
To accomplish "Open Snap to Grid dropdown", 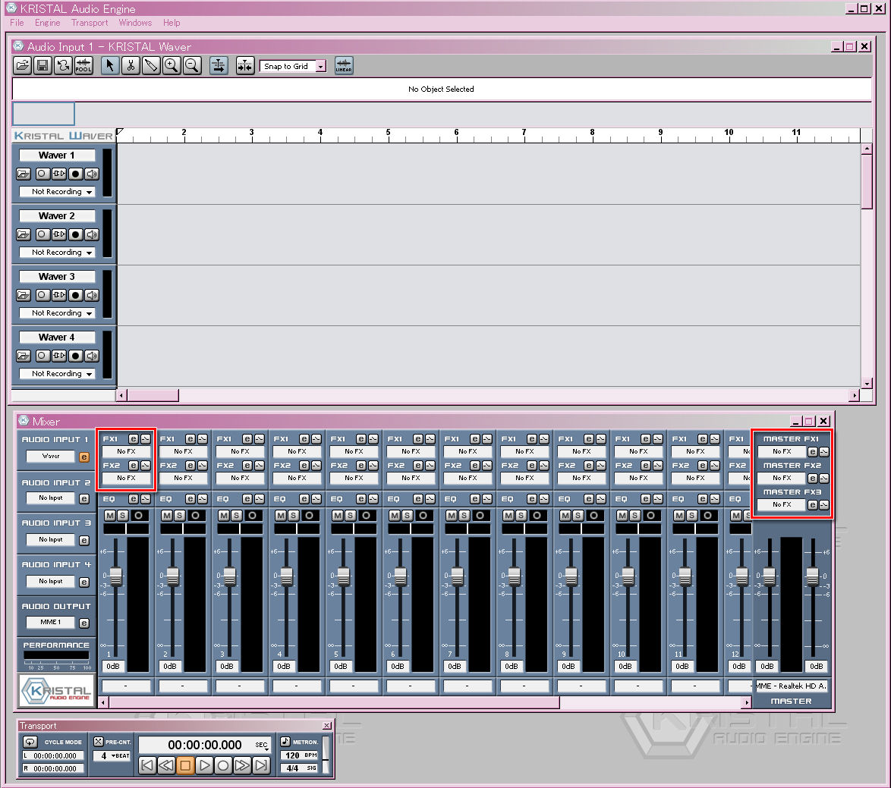I will tap(321, 67).
